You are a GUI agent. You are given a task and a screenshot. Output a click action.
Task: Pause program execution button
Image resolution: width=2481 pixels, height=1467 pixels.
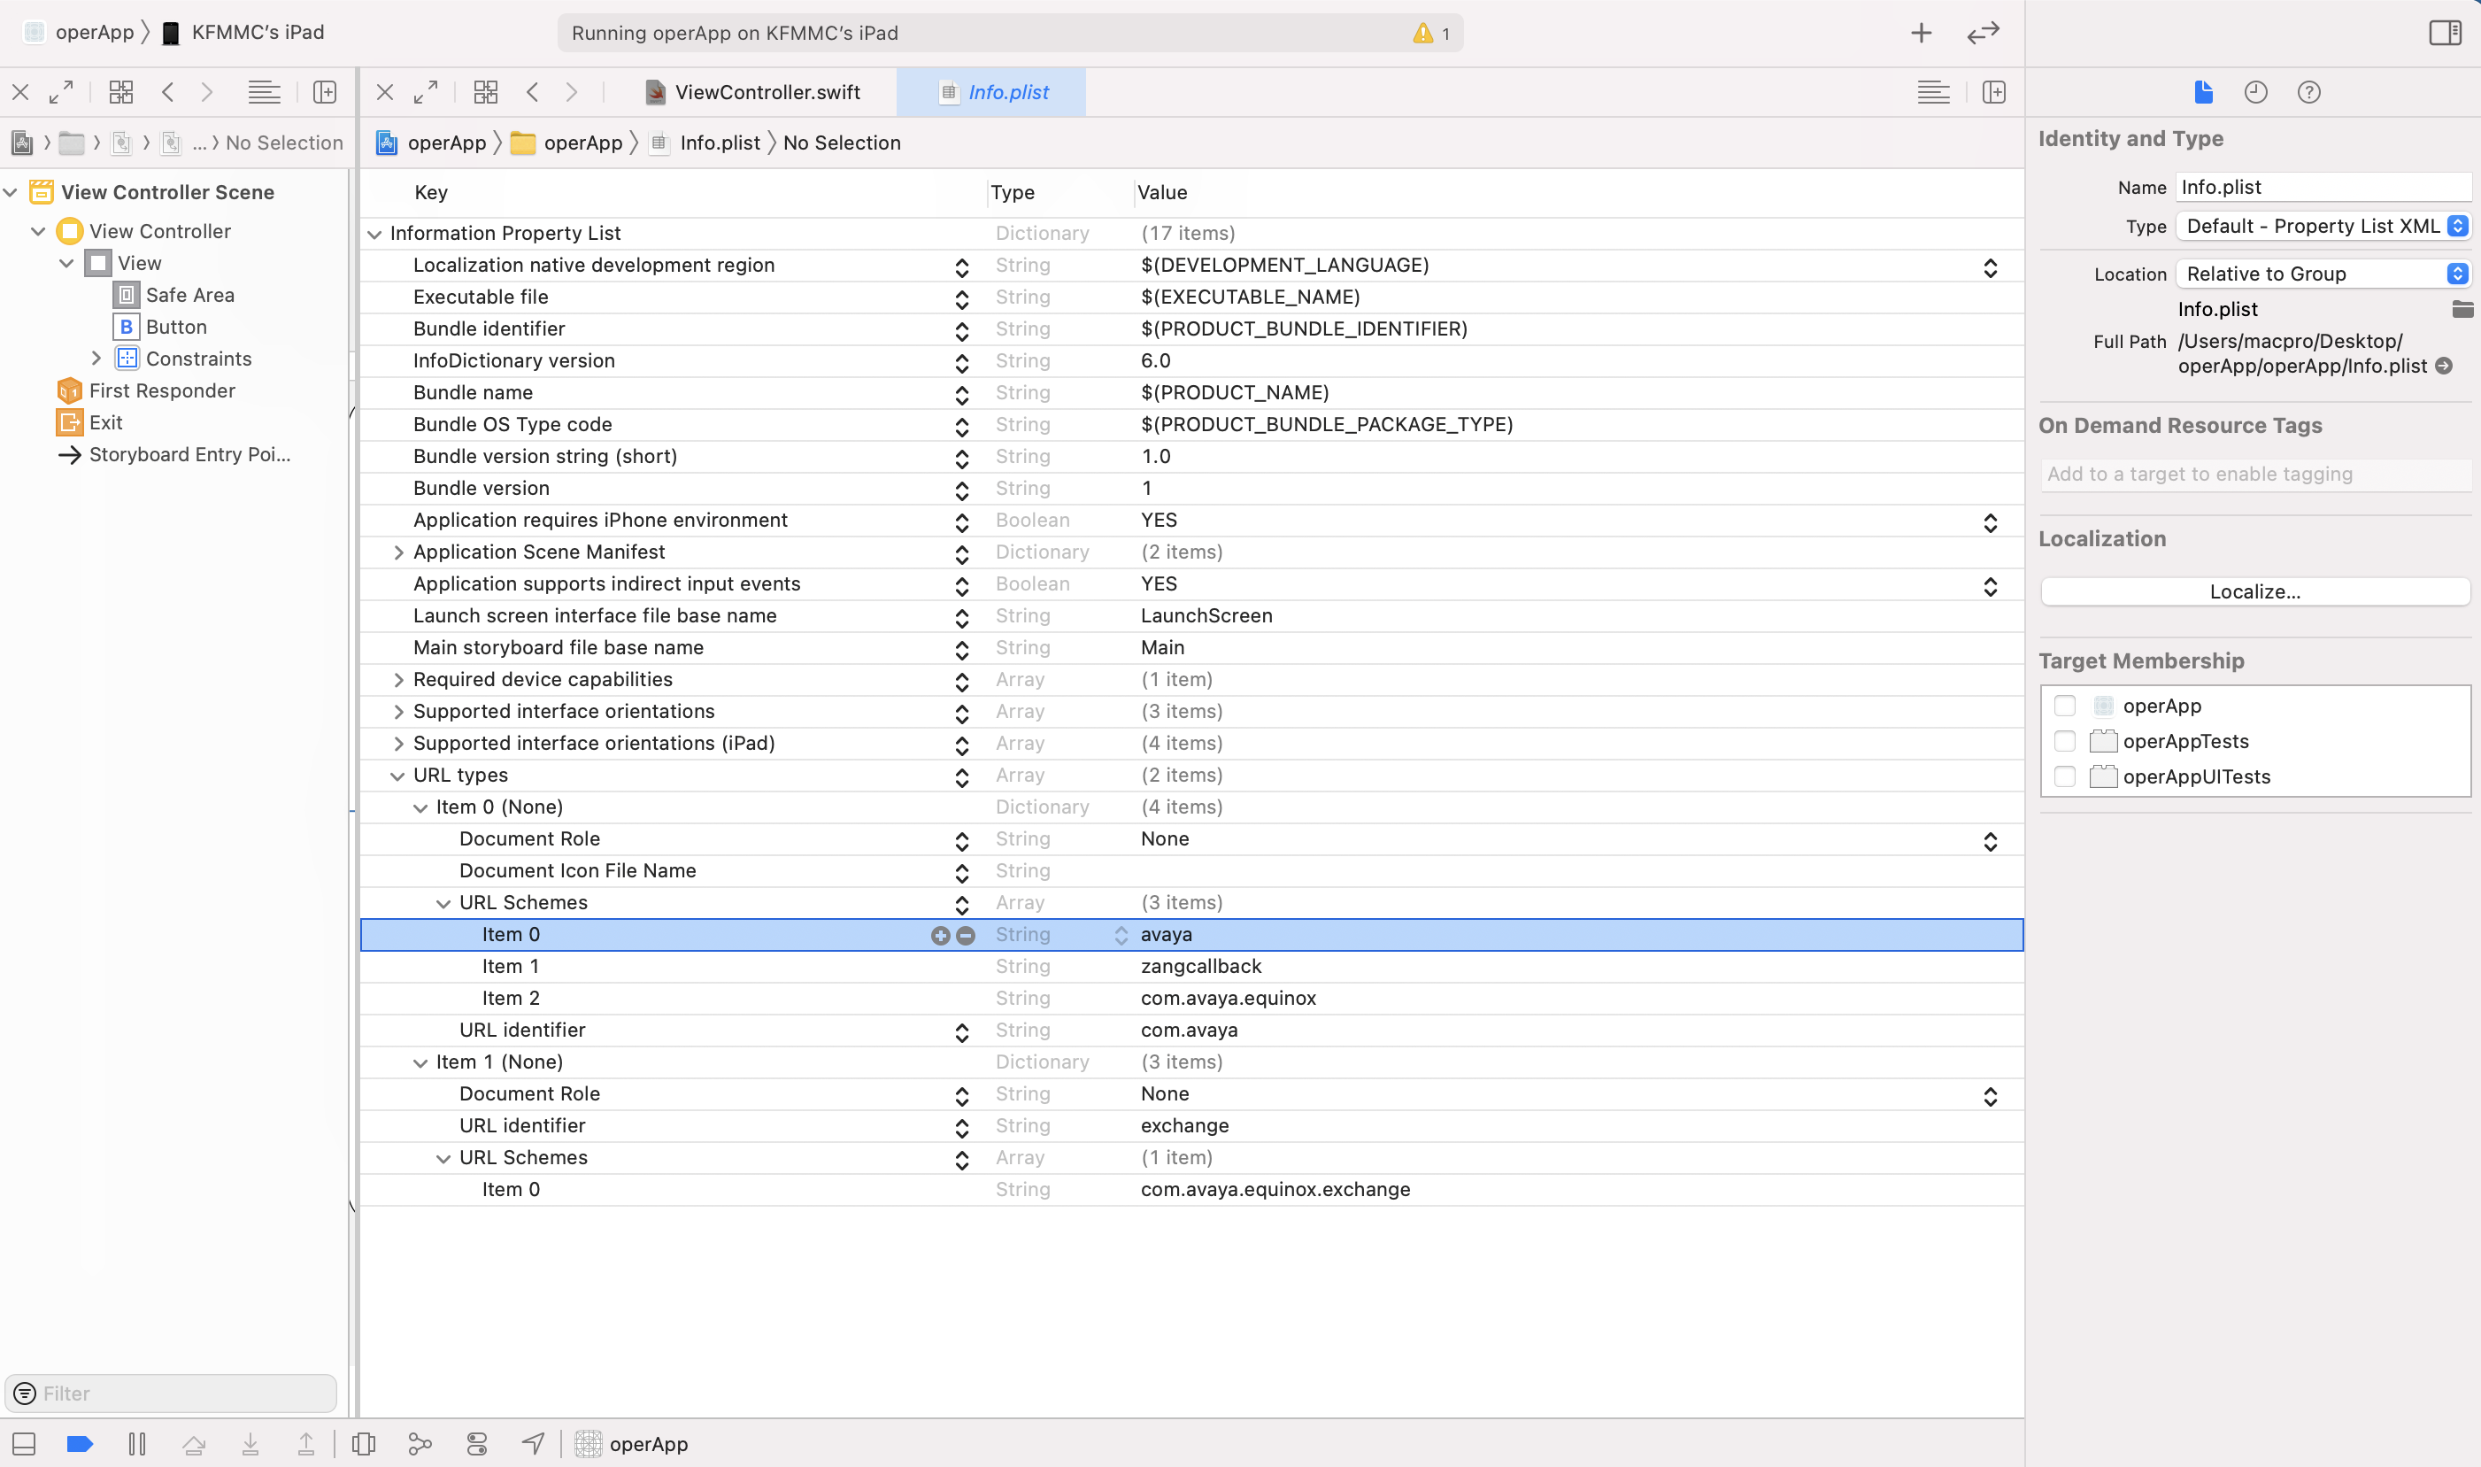coord(137,1444)
